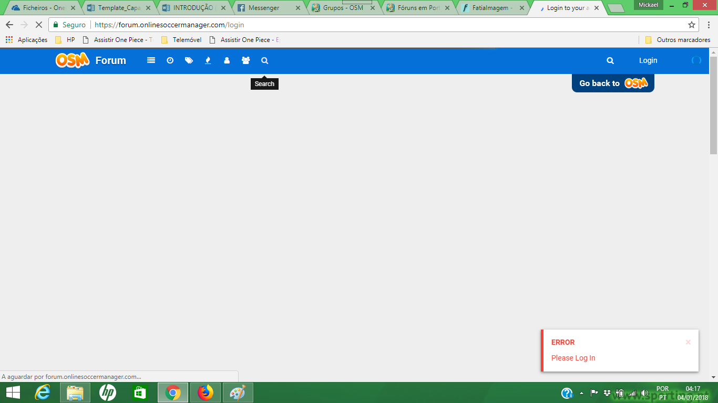Open the Users icon in forum navbar

[227, 60]
